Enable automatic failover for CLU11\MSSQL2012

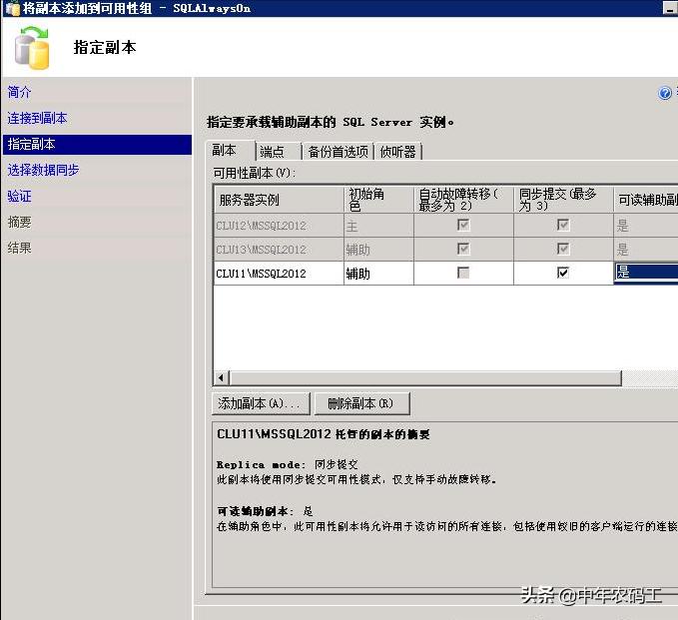click(463, 273)
